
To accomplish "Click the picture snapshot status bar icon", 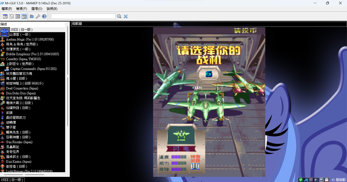I will click(321, 180).
